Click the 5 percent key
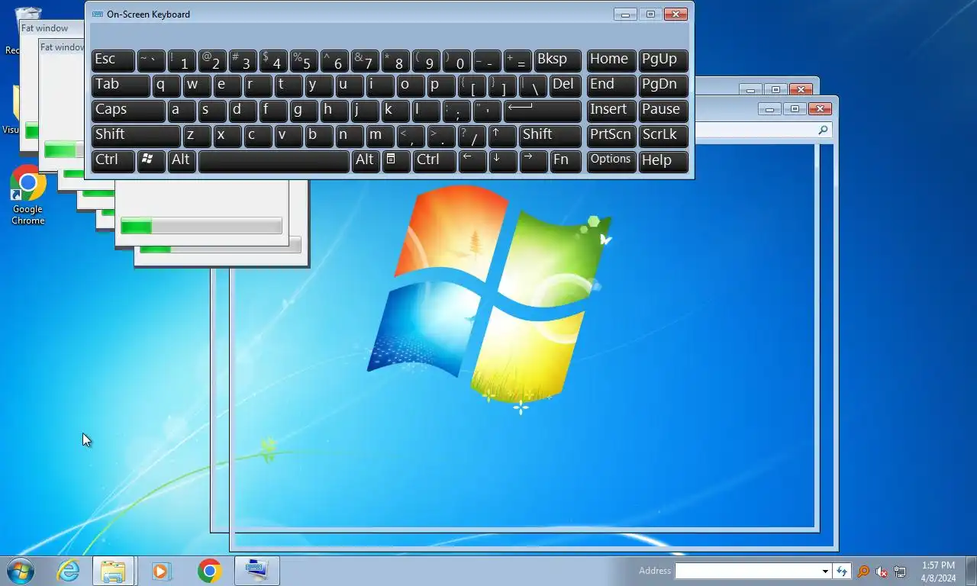This screenshot has height=586, width=977. tap(304, 60)
